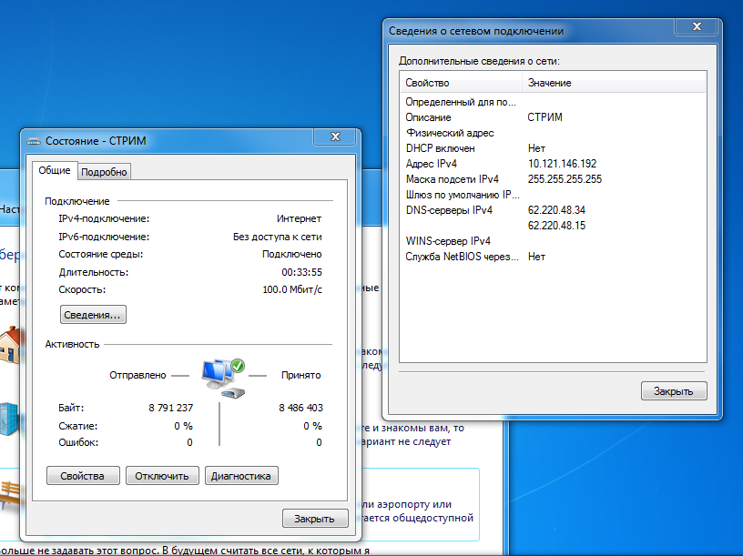Click the speed value 100.0 Мбит/с
Image resolution: width=743 pixels, height=556 pixels.
(x=292, y=290)
